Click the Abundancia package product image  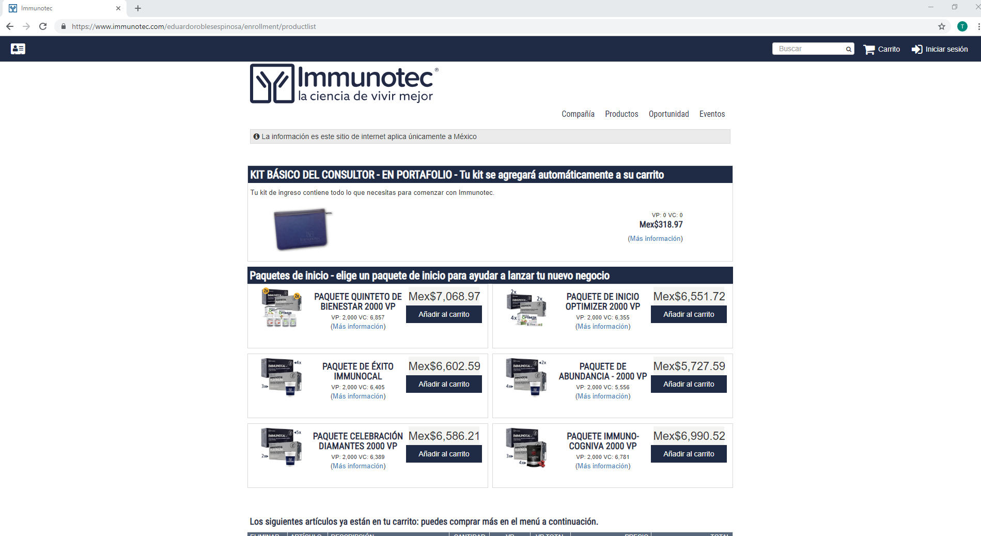[526, 377]
